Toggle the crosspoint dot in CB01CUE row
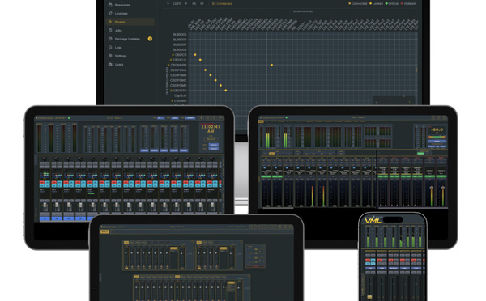 pyautogui.click(x=200, y=60)
